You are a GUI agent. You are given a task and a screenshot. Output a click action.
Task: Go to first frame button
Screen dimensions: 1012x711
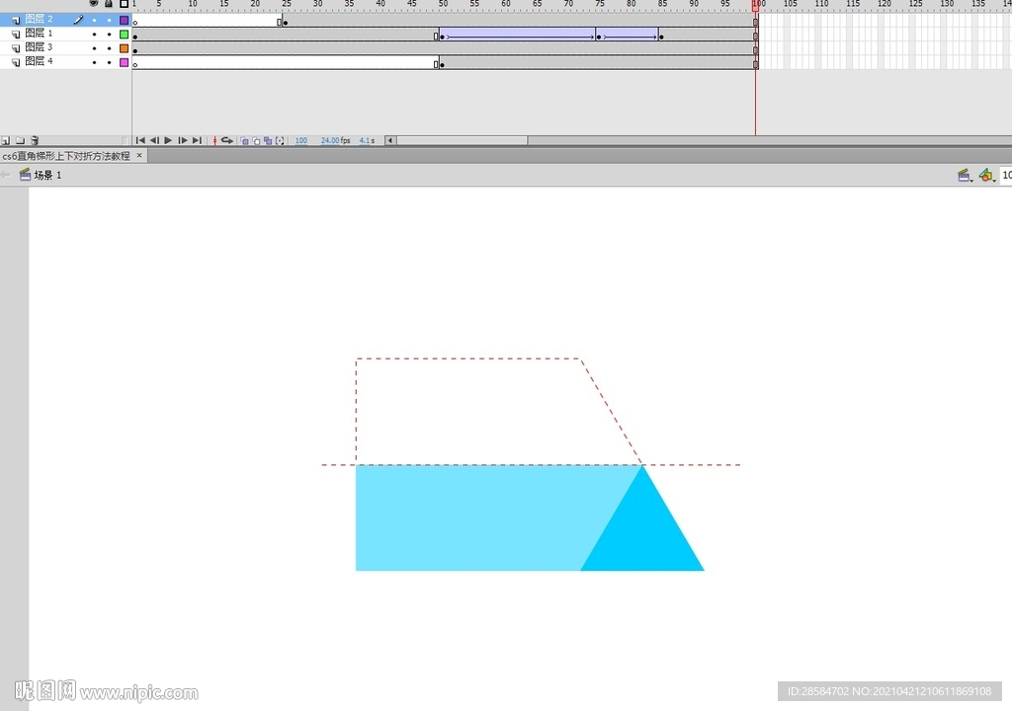tap(140, 140)
